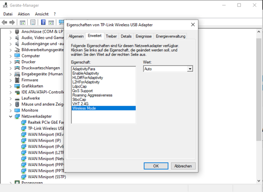The image size is (263, 192).
Task: Switch to the Energieverwaltung tab
Action: click(171, 36)
